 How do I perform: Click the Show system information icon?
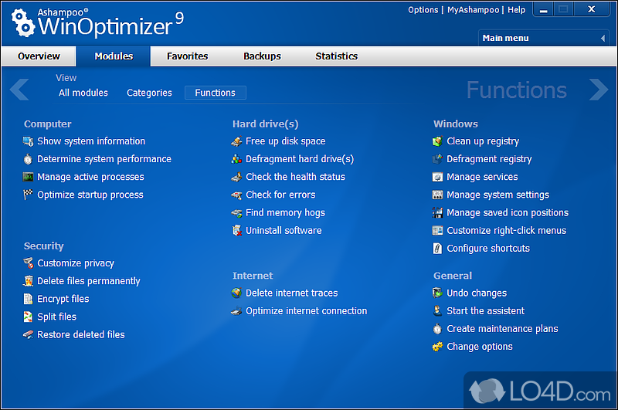click(28, 141)
